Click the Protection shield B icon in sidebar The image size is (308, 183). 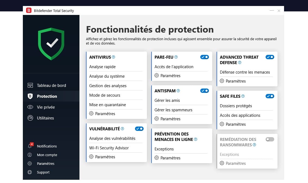click(x=30, y=96)
